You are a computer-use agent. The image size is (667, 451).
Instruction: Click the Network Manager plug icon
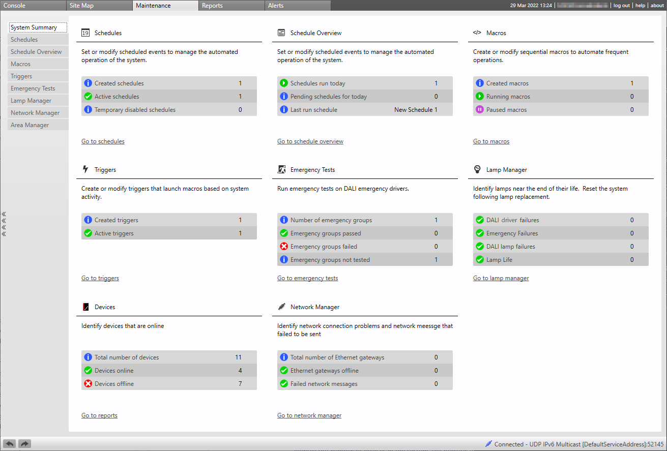point(281,307)
